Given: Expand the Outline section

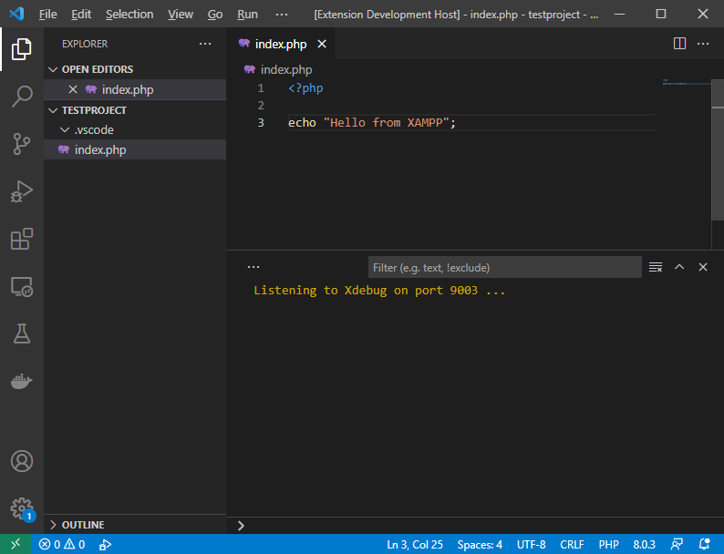Looking at the screenshot, I should click(x=135, y=525).
